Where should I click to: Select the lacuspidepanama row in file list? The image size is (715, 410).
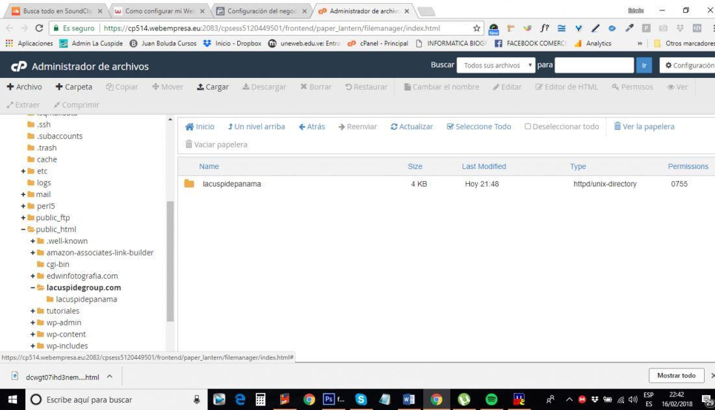[446, 184]
